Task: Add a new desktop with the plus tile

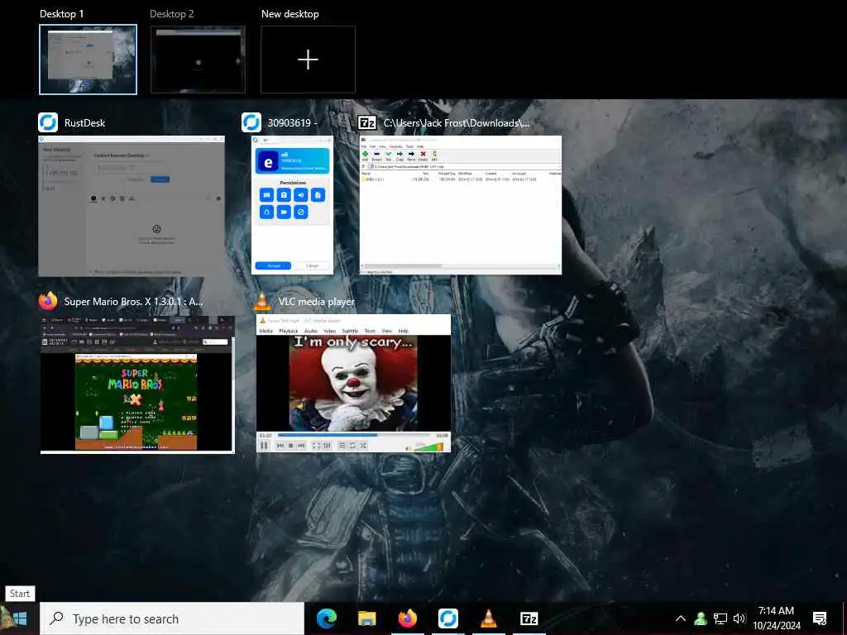Action: (x=308, y=60)
